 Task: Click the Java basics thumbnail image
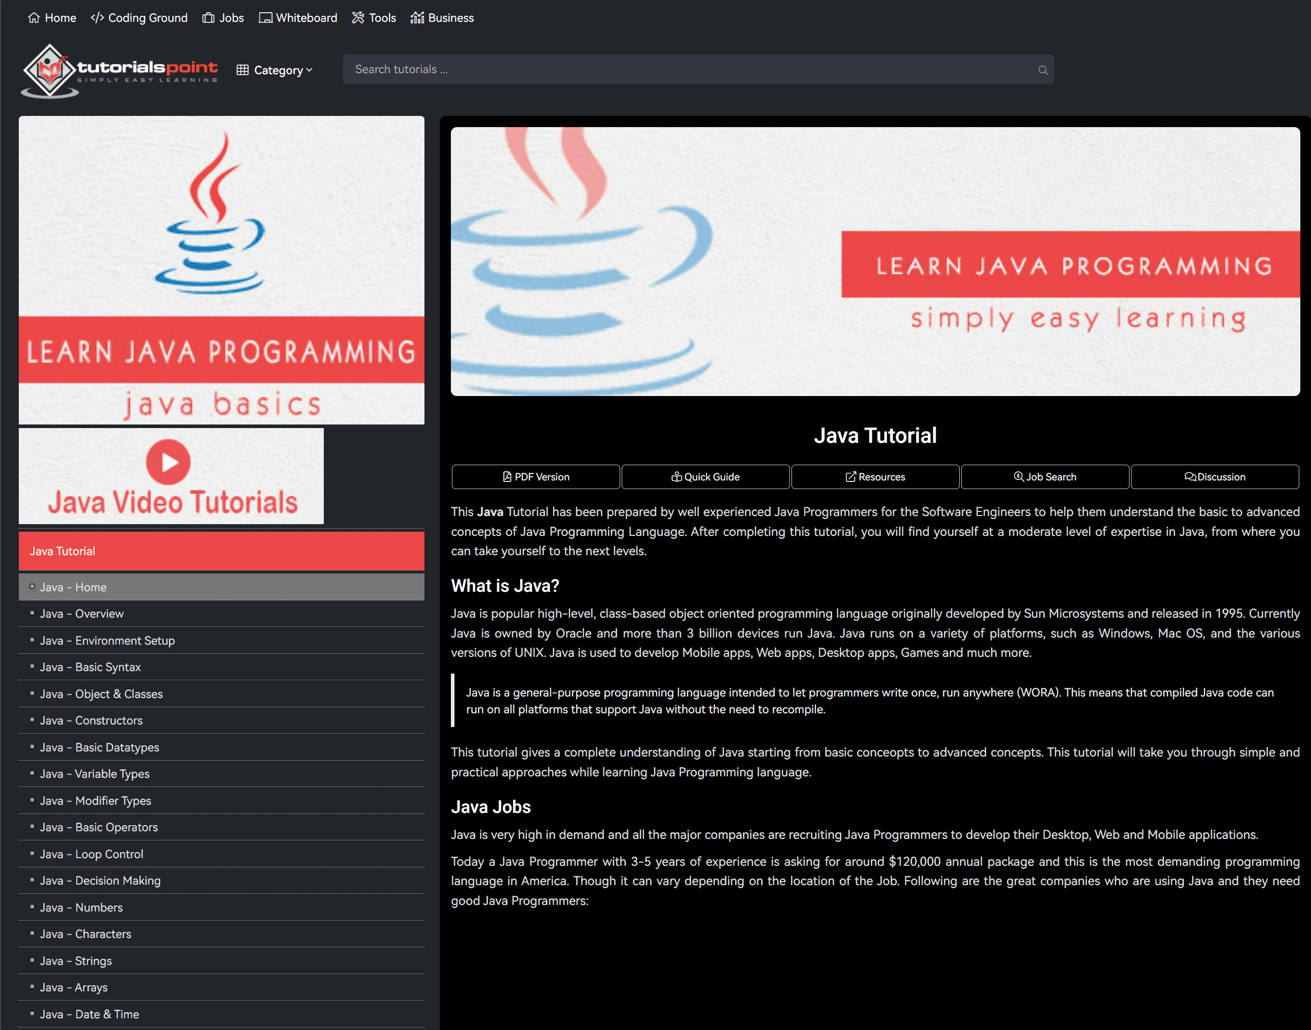pos(221,269)
